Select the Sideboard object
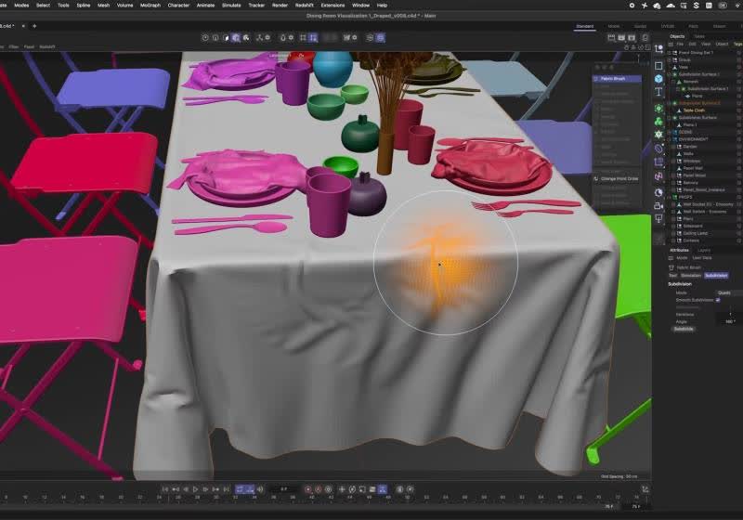This screenshot has width=743, height=520. (x=693, y=226)
